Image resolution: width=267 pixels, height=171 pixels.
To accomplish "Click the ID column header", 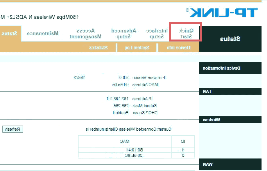I will pyautogui.click(x=183, y=141).
